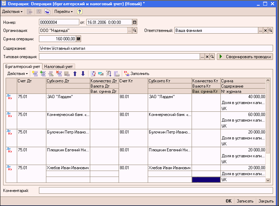Switch to the Налоговый учет tab
279x206 pixels.
59,66
